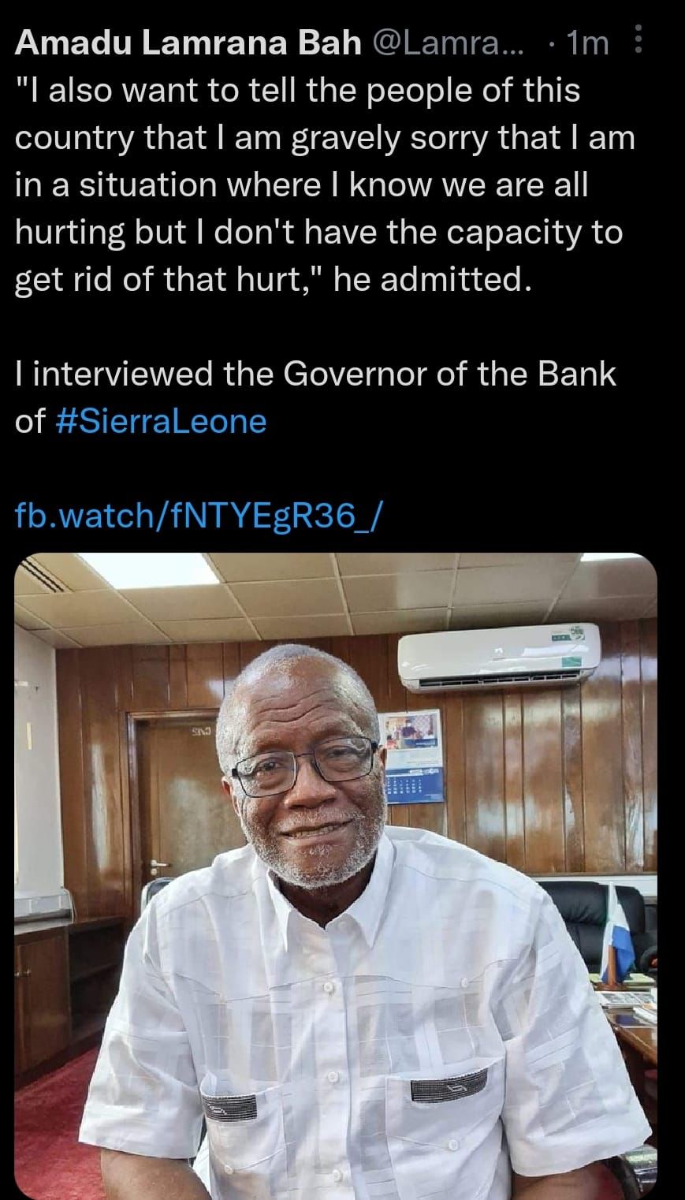Click the air conditioner in the photo

[499, 654]
